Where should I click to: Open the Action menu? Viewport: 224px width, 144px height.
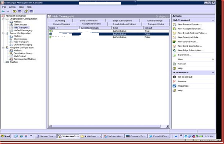click(12, 7)
